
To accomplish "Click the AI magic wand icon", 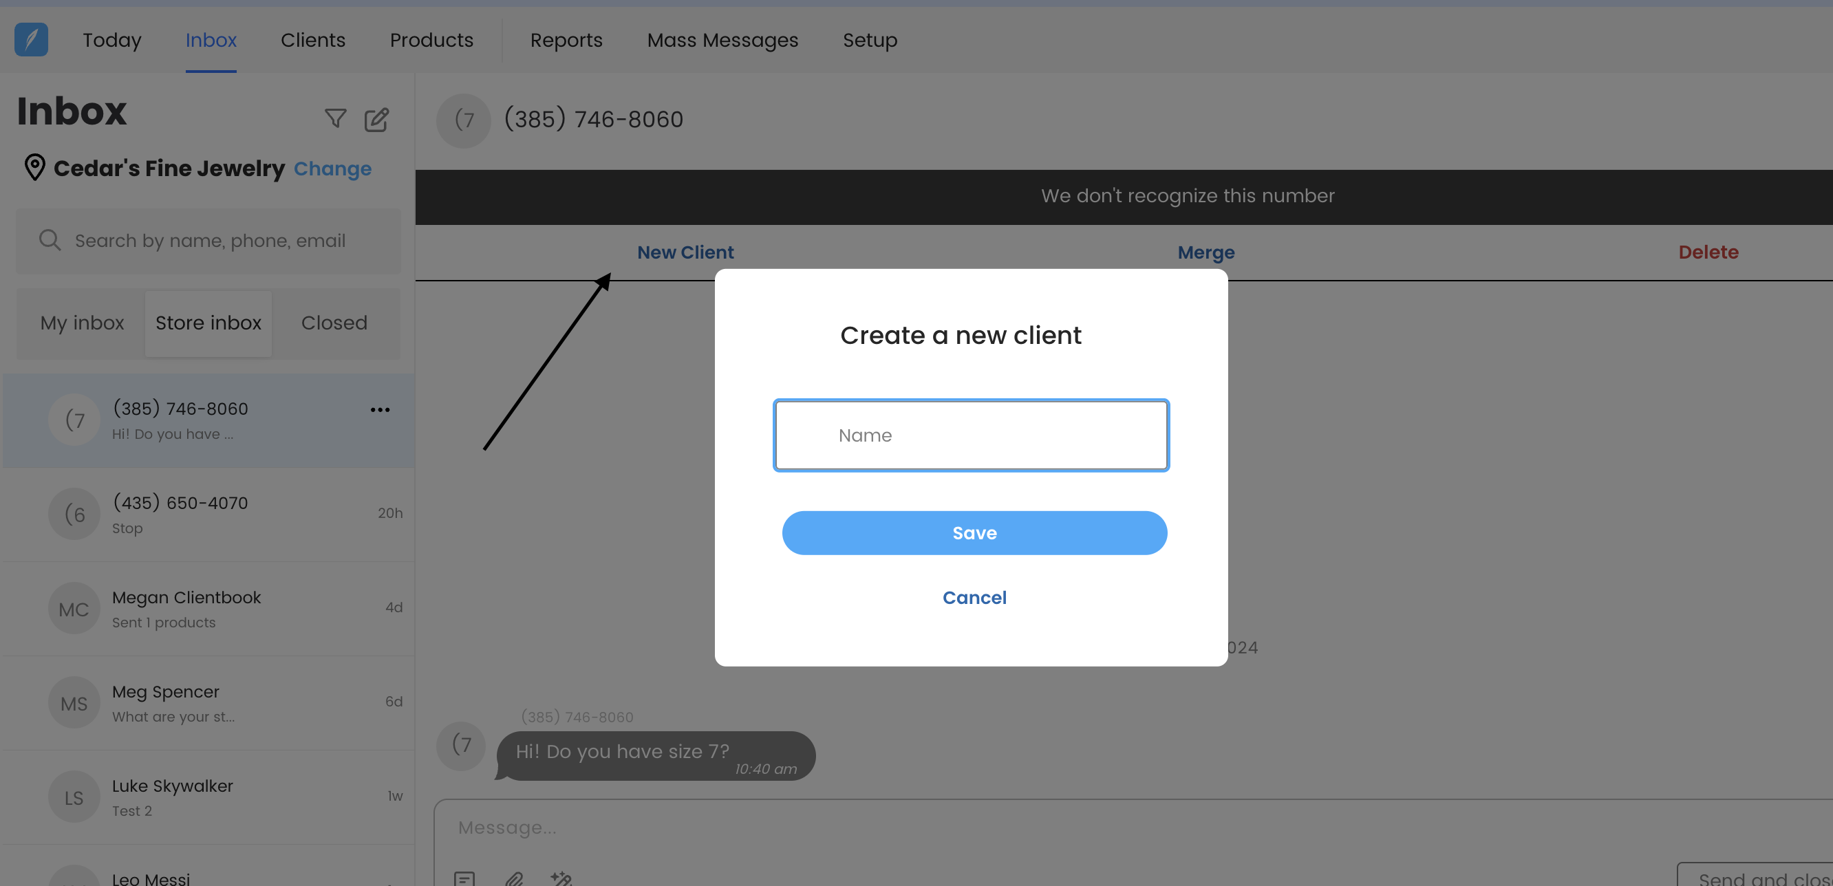I will click(x=561, y=879).
